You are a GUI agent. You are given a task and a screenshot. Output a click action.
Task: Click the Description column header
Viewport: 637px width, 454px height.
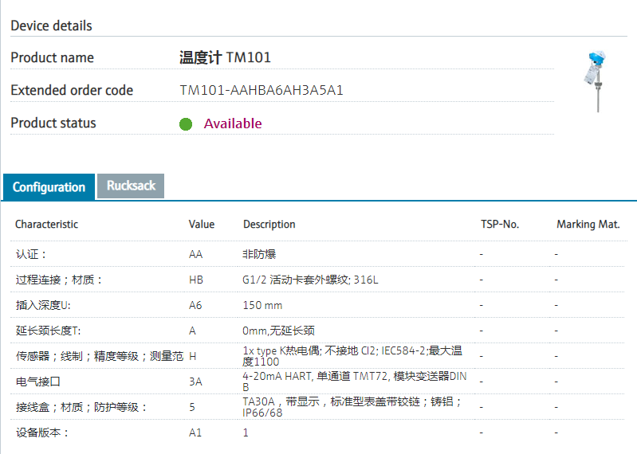tap(269, 225)
